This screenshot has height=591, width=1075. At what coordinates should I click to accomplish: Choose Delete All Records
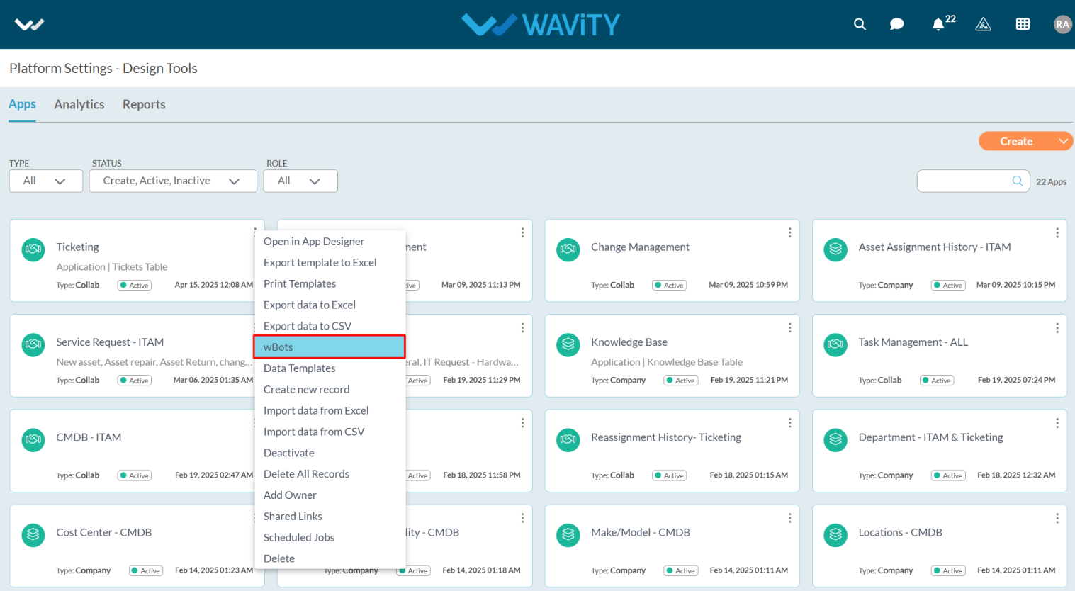point(306,474)
